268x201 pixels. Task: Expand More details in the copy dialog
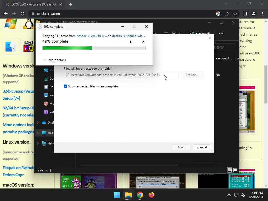54,60
